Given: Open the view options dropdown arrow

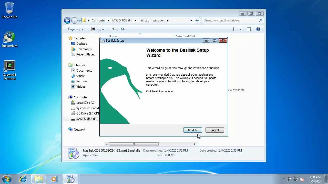Looking at the screenshot, I should click(x=240, y=29).
